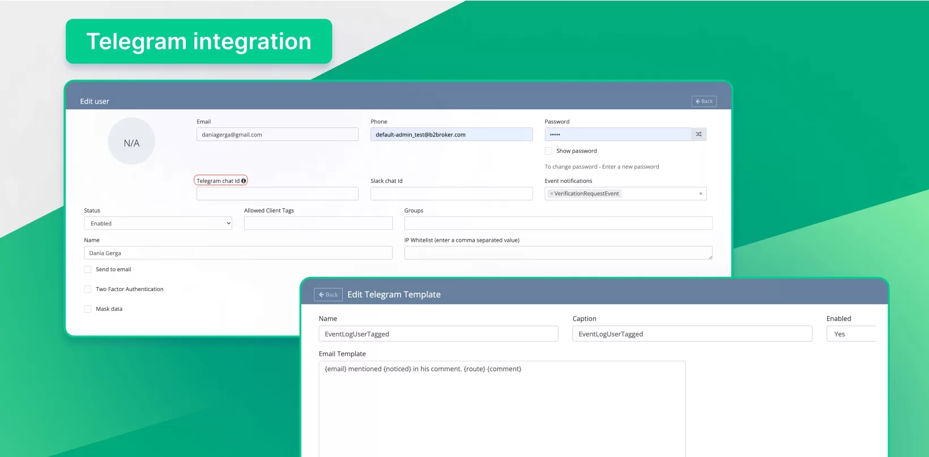929x457 pixels.
Task: Click the info icon beside Telegram chat Id
Action: tap(244, 181)
